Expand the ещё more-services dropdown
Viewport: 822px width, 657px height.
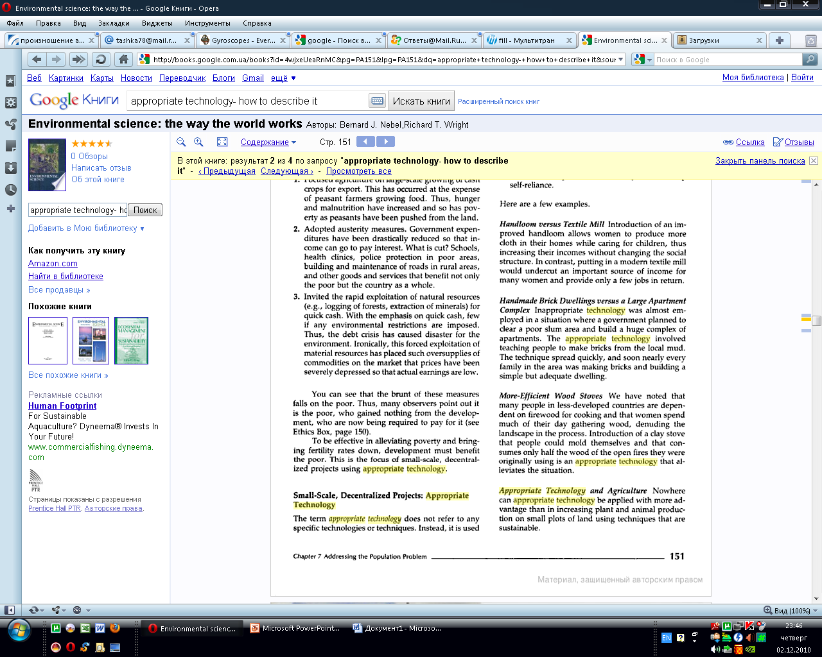tap(283, 78)
